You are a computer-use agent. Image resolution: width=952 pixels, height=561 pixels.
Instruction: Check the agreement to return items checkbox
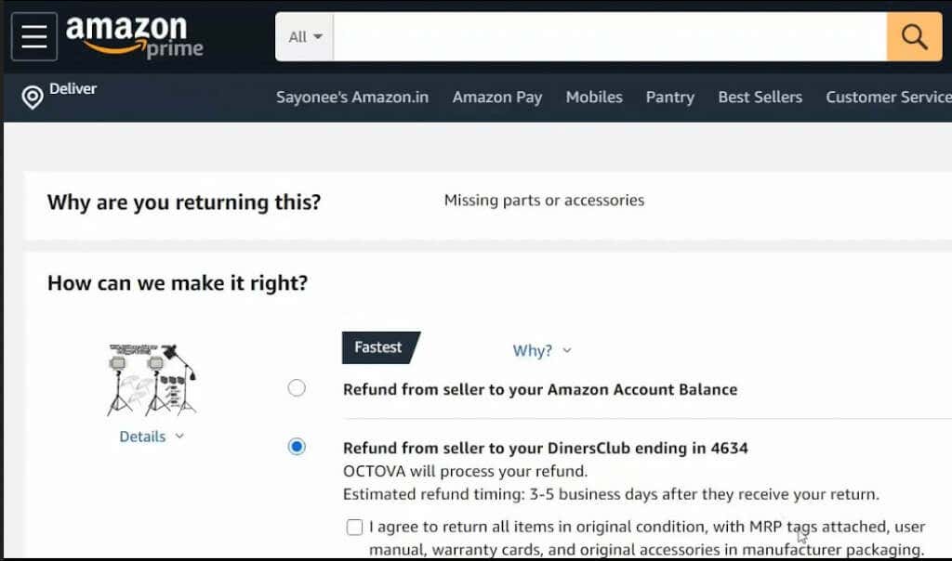coord(354,526)
